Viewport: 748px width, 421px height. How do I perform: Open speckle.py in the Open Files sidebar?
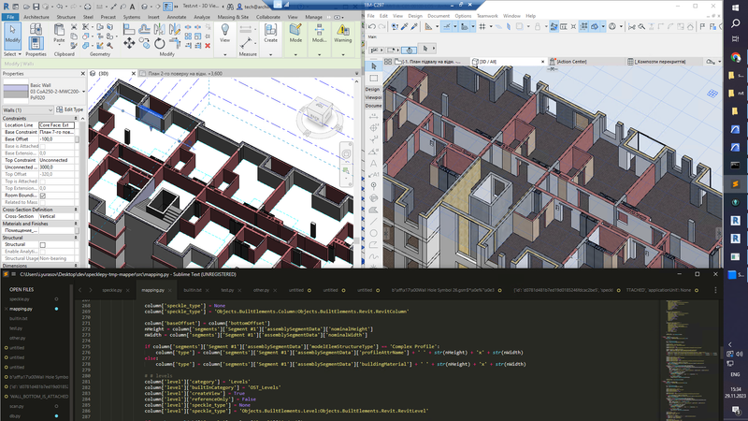point(19,299)
